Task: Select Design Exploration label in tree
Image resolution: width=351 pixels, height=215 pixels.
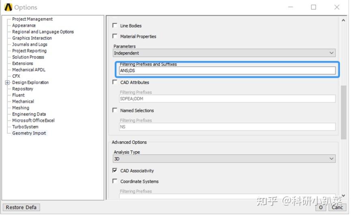Action: (30, 82)
